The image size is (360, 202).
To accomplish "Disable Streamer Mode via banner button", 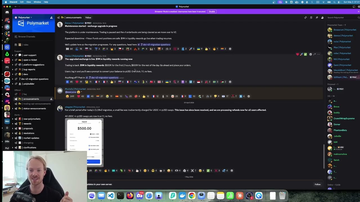I will click(212, 12).
